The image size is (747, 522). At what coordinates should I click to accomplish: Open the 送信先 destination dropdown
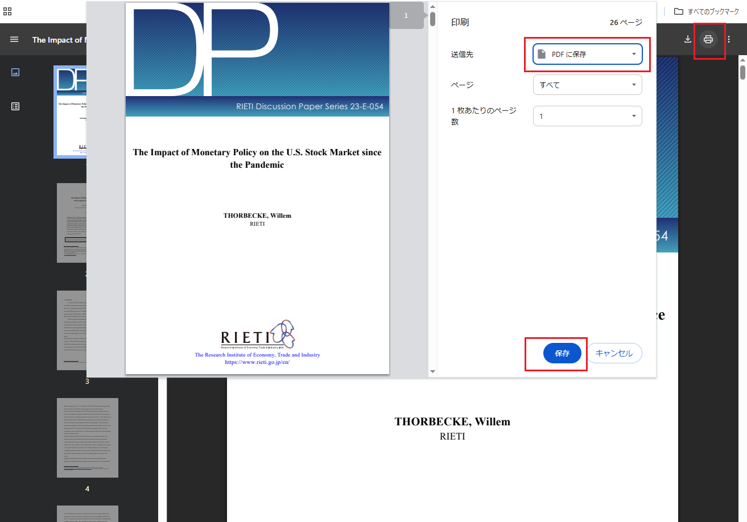[x=588, y=54]
